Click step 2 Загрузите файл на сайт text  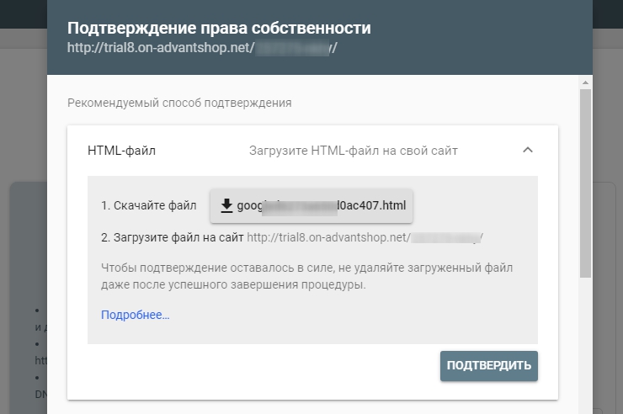173,237
